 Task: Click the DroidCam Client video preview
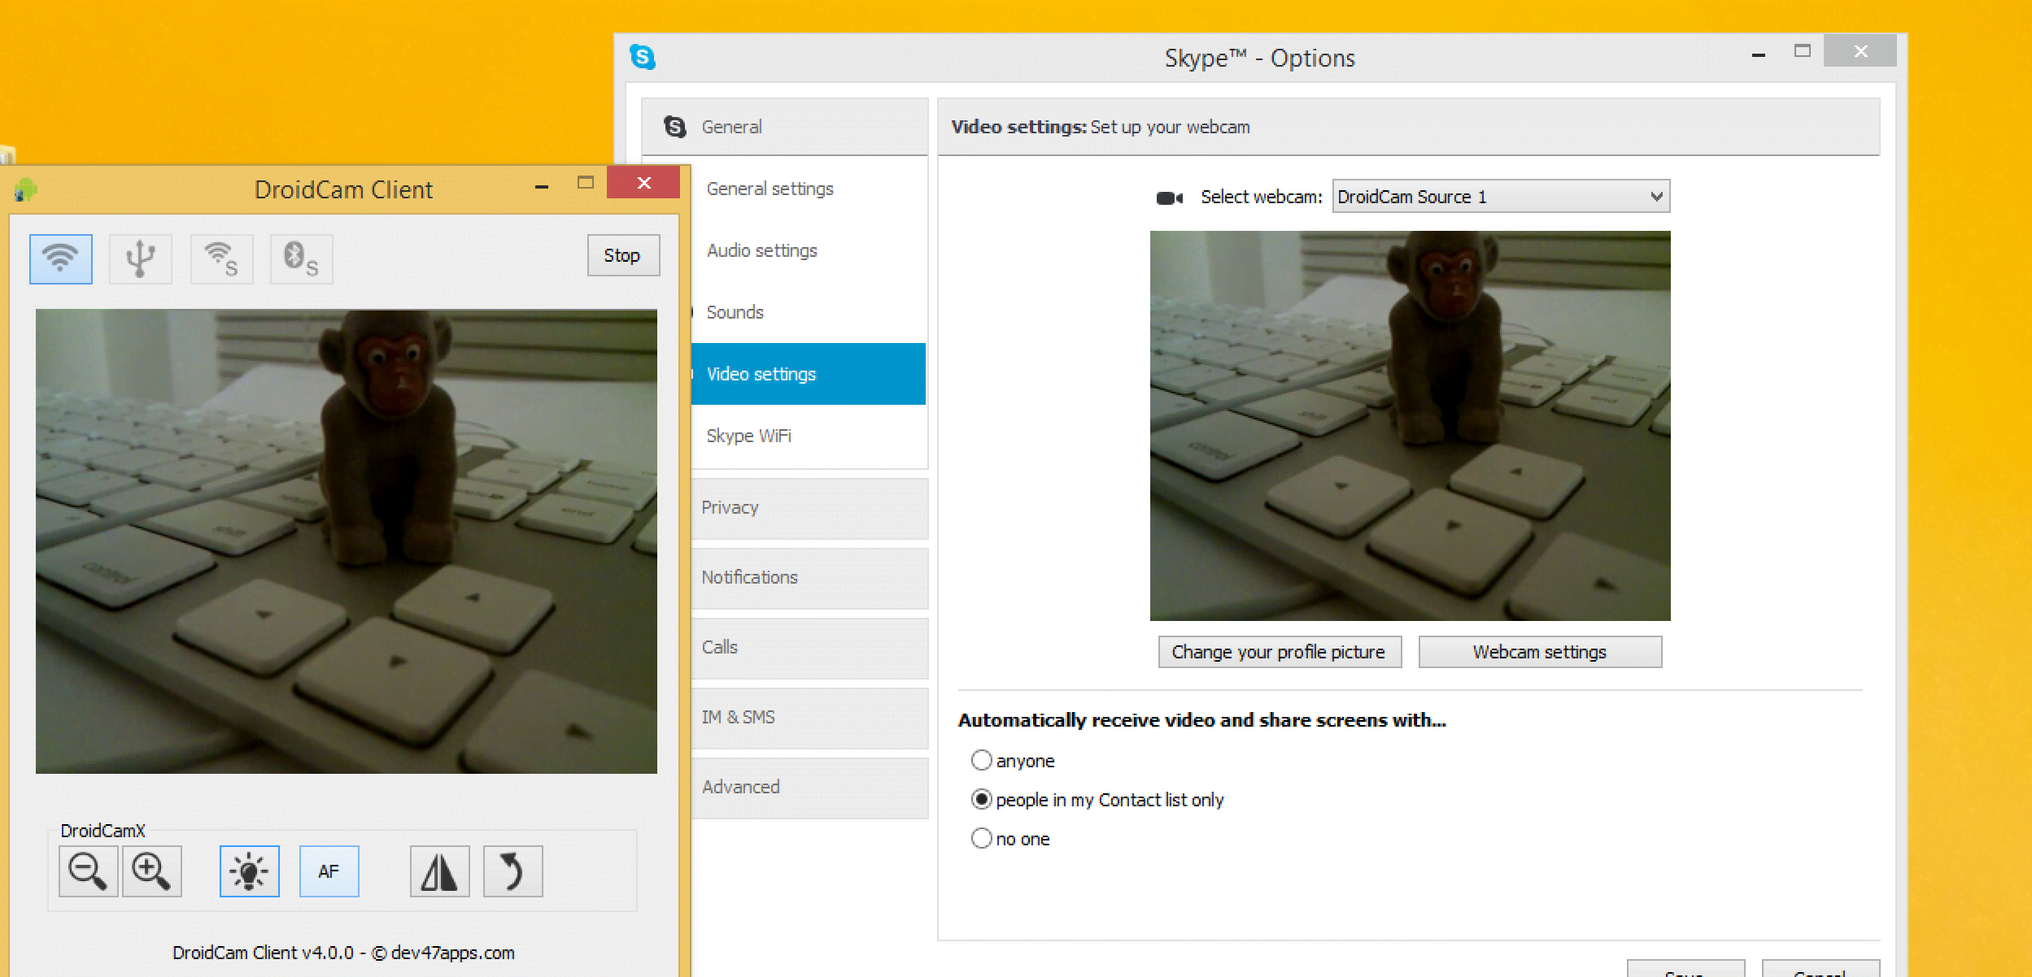tap(347, 541)
